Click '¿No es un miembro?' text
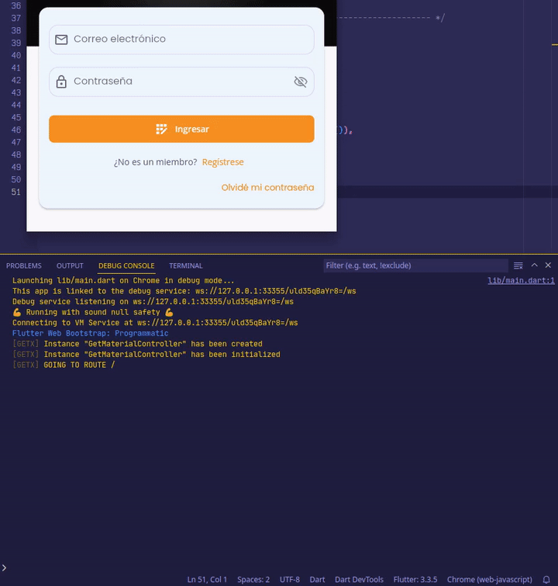 tap(155, 162)
